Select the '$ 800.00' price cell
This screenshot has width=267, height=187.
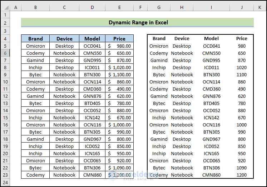(119, 139)
